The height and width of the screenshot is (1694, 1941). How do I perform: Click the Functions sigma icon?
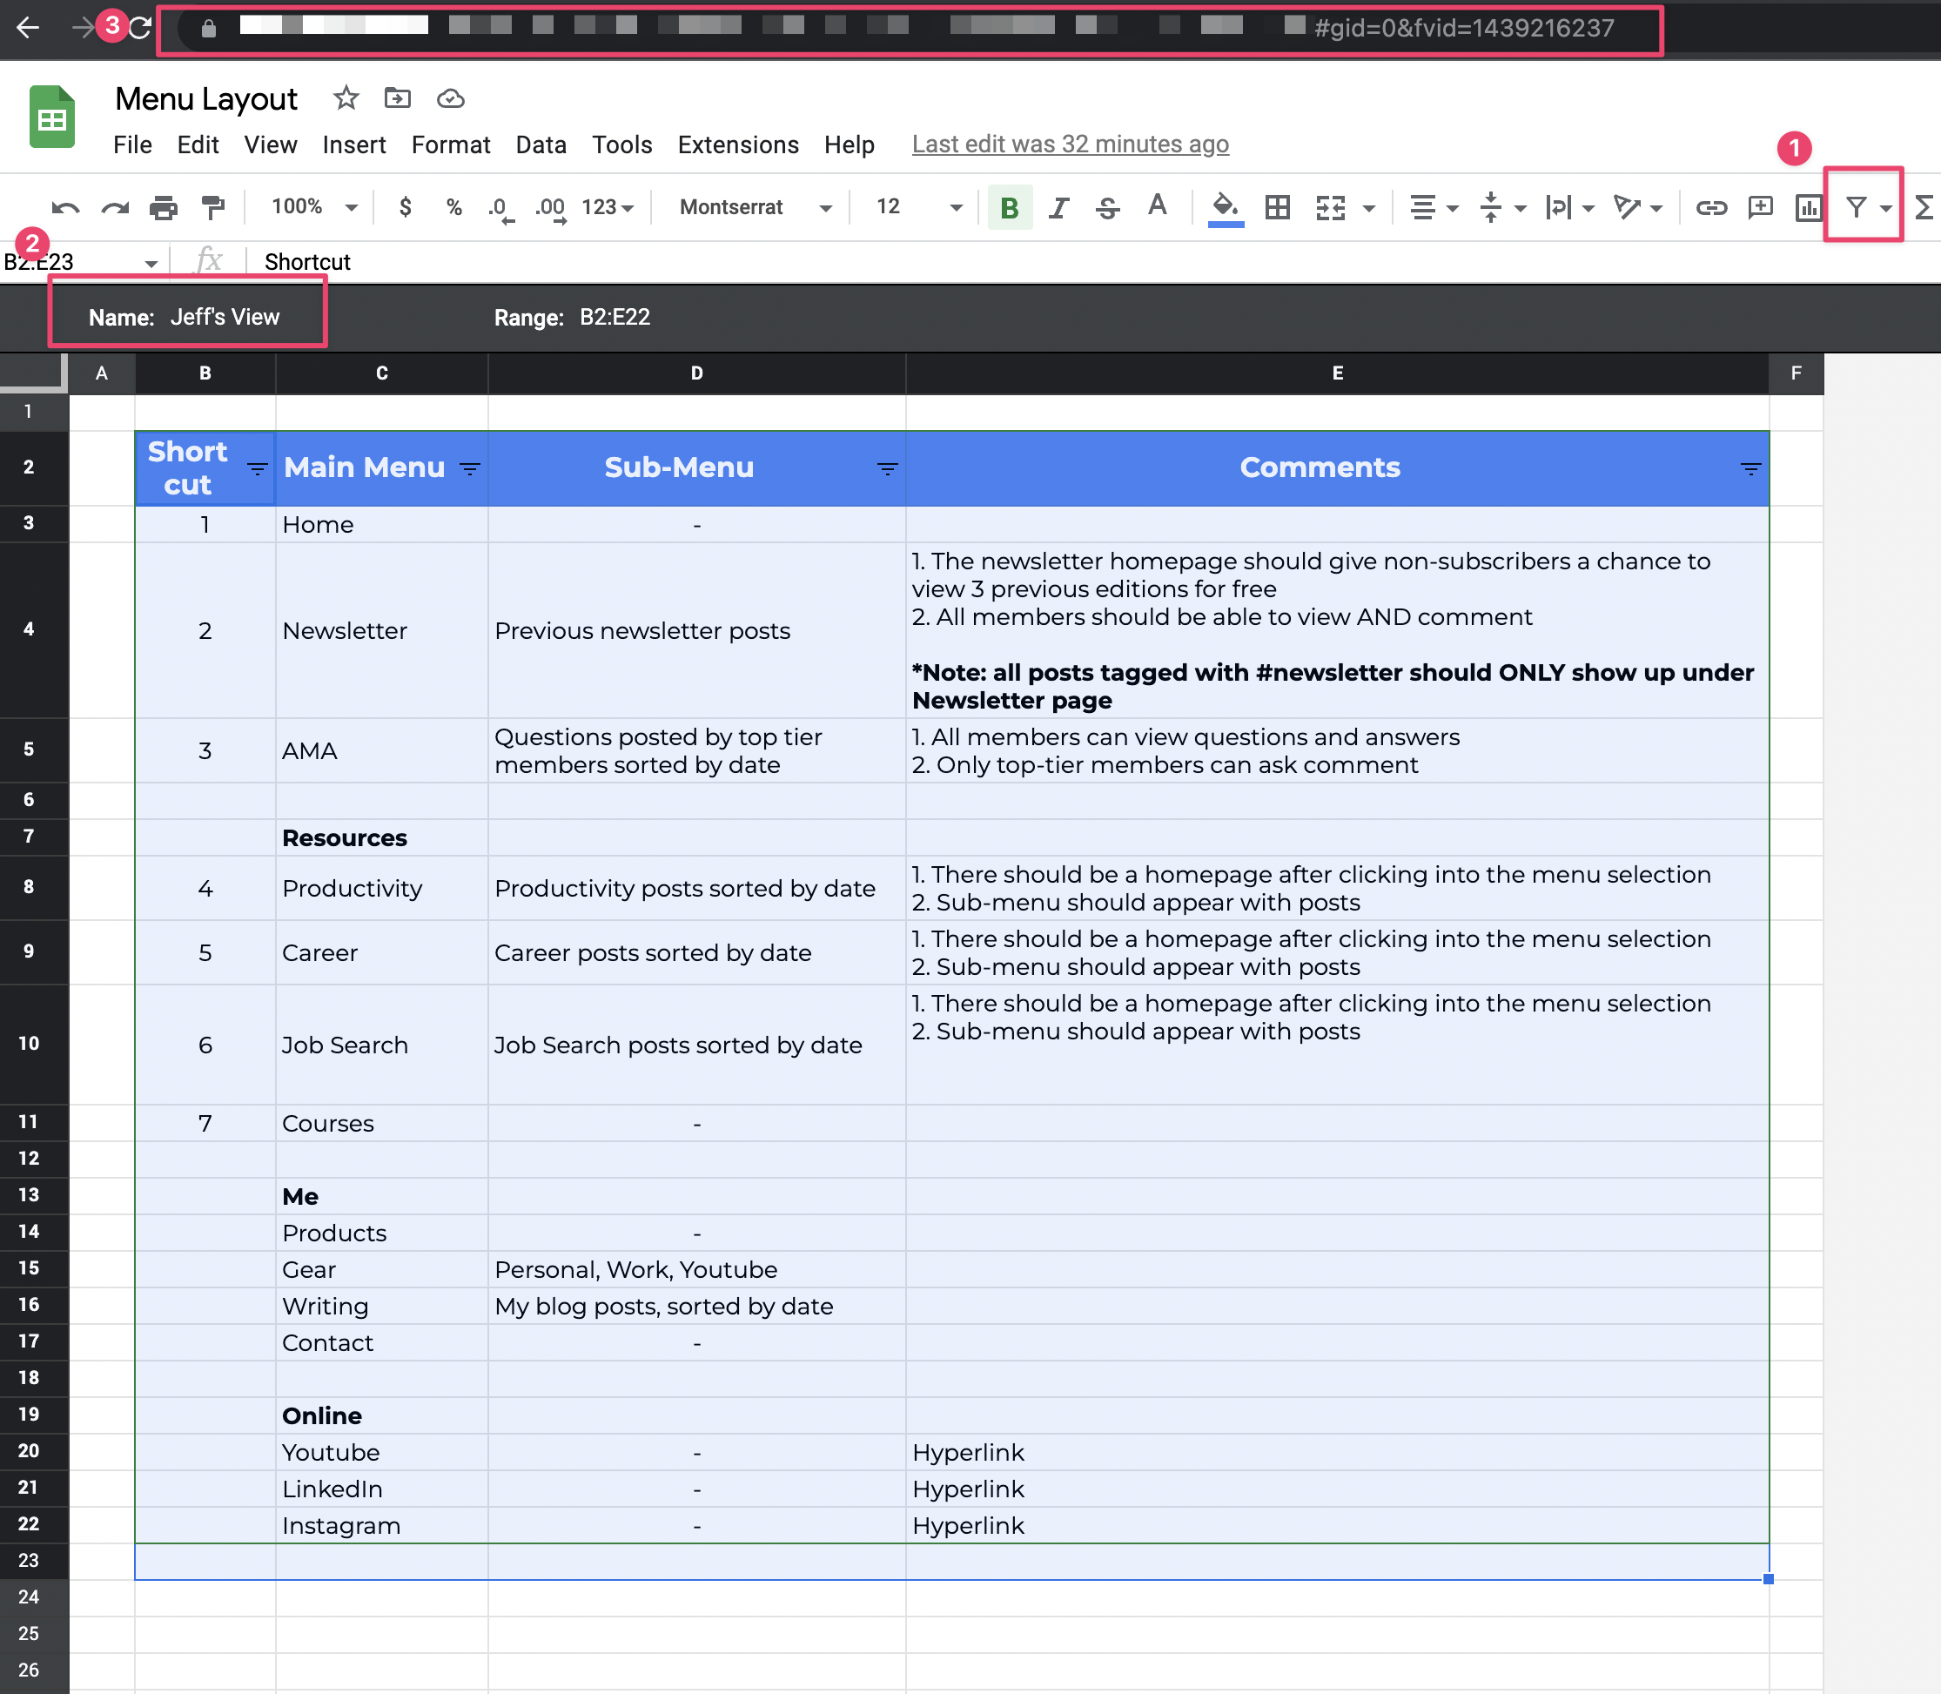tap(1925, 207)
